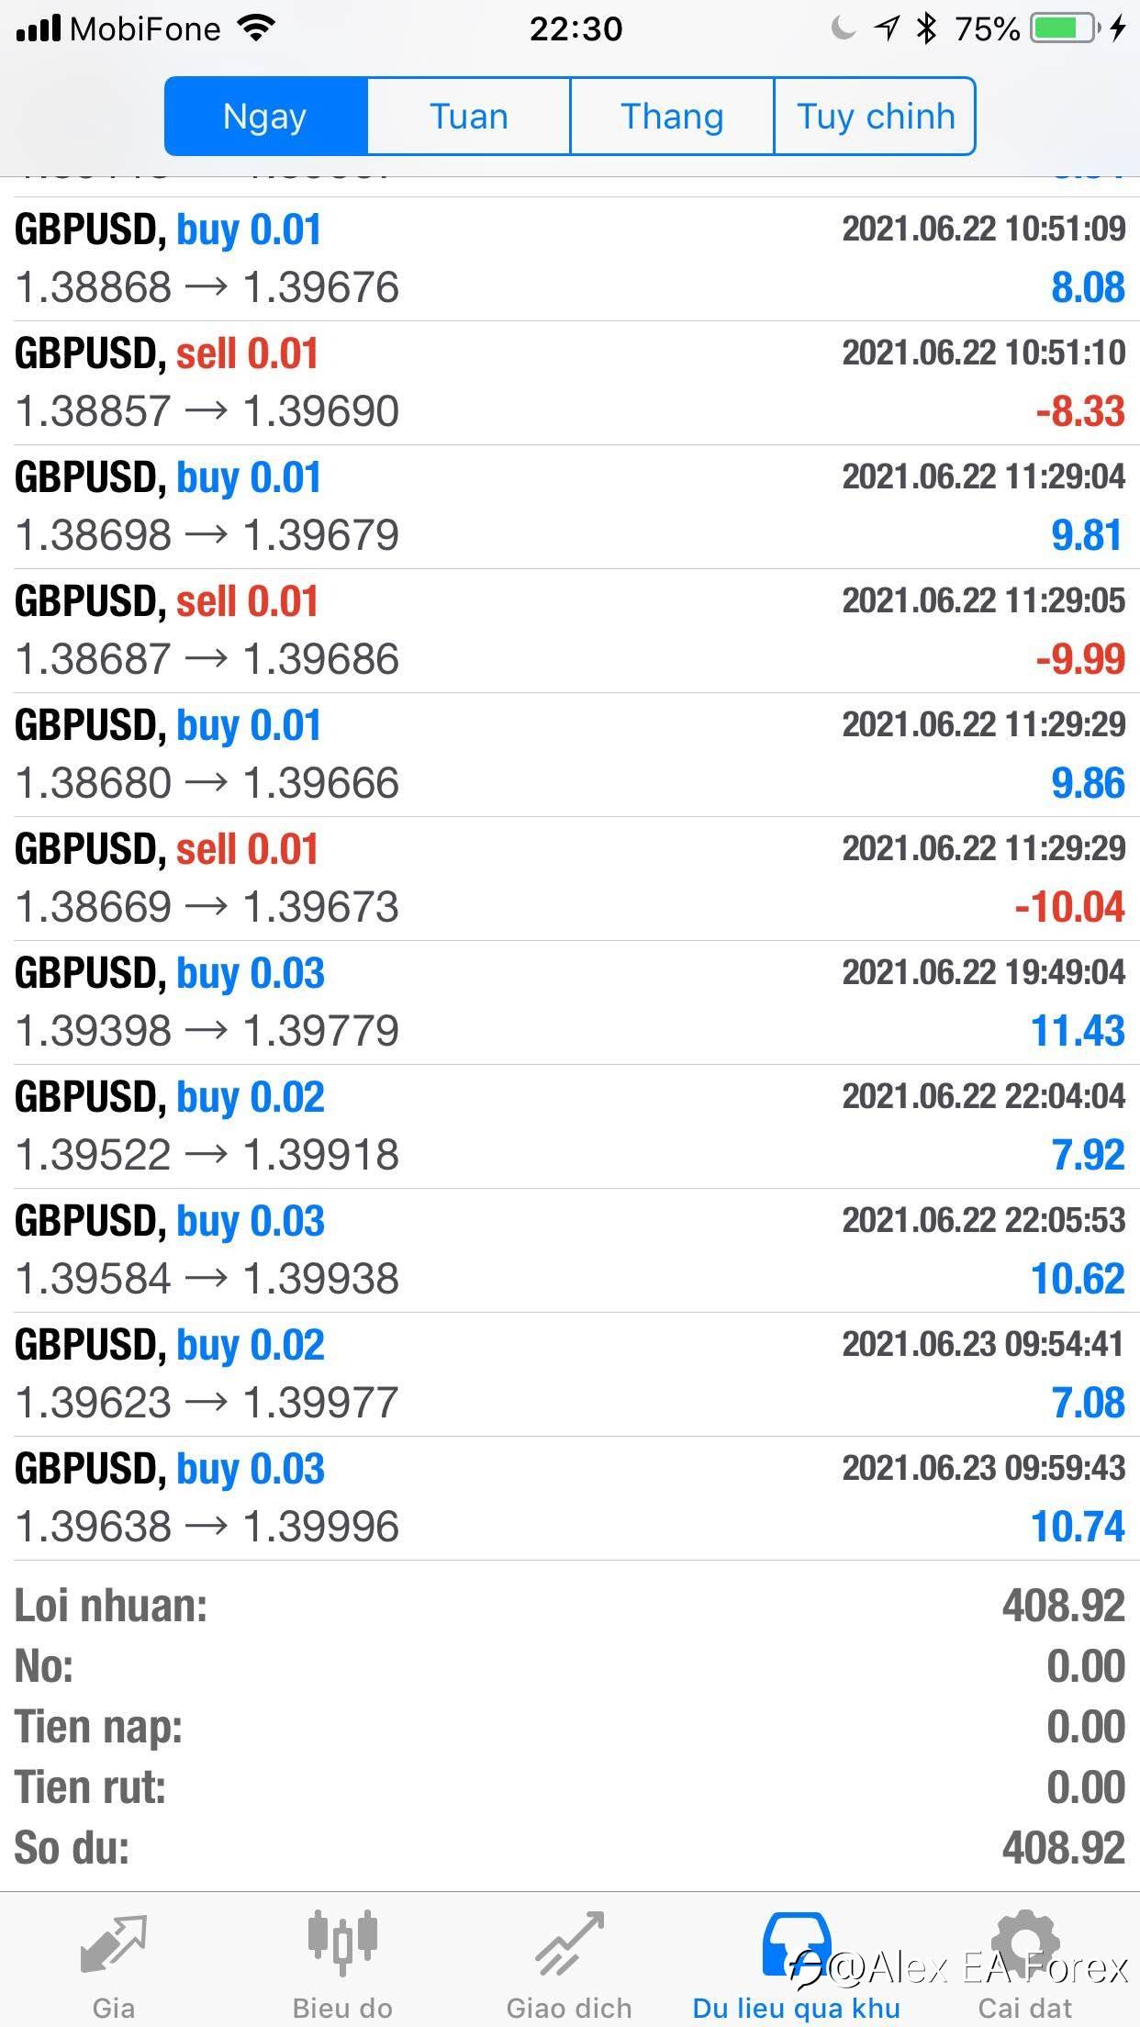Viewport: 1140px width, 2027px height.
Task: Select the Thang period tab
Action: 672,117
